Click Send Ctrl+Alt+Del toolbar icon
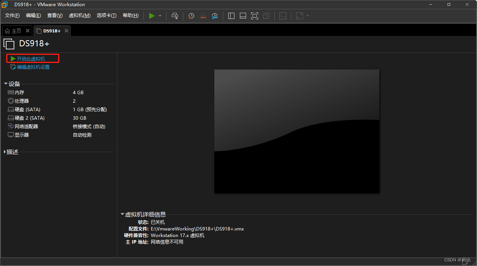The height and width of the screenshot is (266, 477). (175, 16)
